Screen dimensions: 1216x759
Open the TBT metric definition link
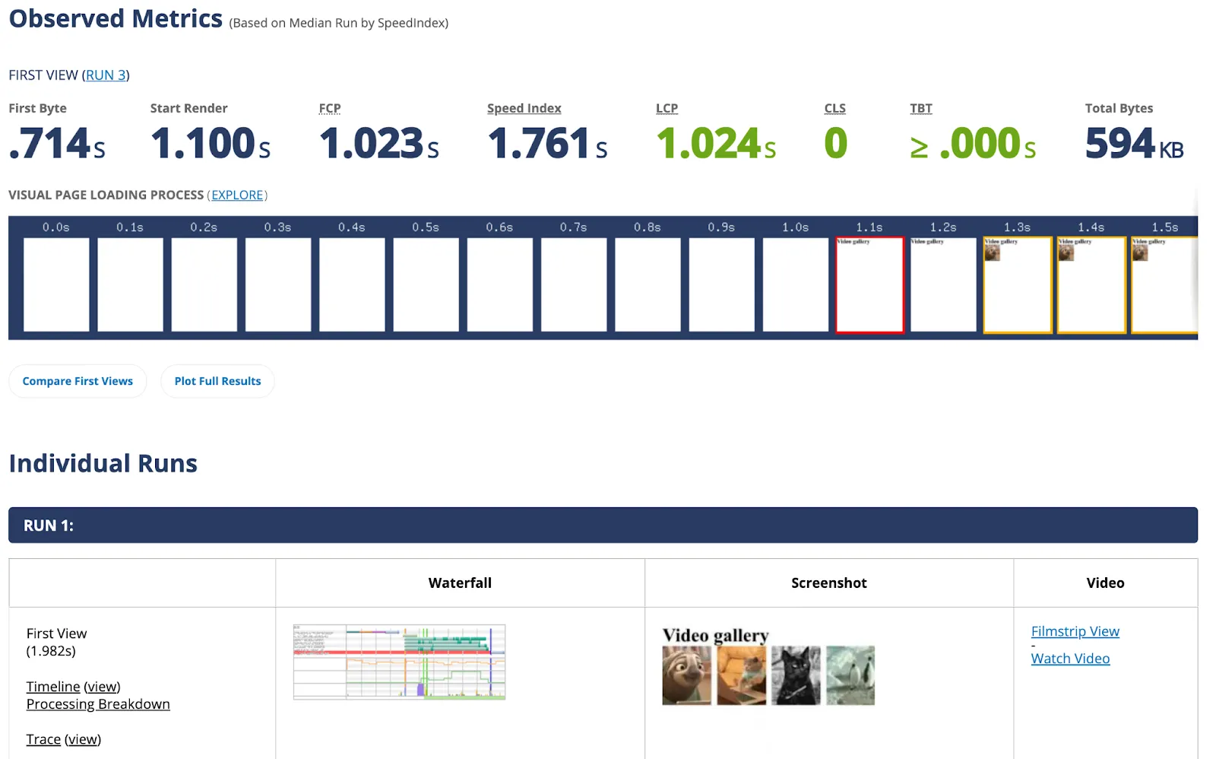(x=920, y=108)
